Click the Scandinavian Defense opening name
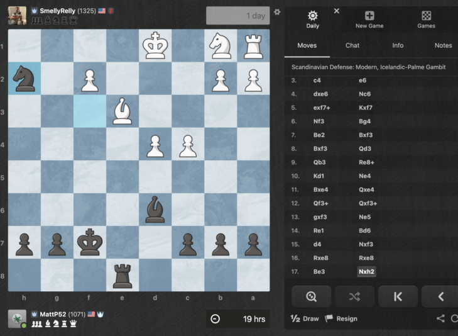The height and width of the screenshot is (336, 458). (368, 67)
